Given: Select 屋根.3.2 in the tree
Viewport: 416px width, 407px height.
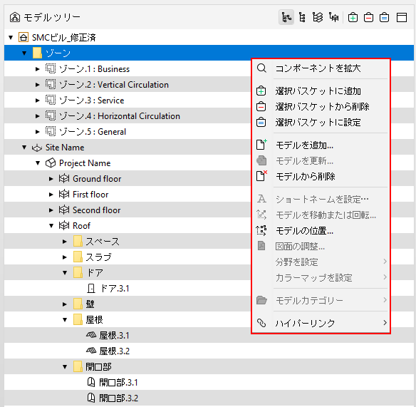Looking at the screenshot, I should (115, 351).
